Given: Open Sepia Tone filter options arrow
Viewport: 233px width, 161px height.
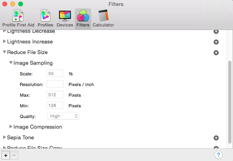Looking at the screenshot, I should [x=216, y=138].
